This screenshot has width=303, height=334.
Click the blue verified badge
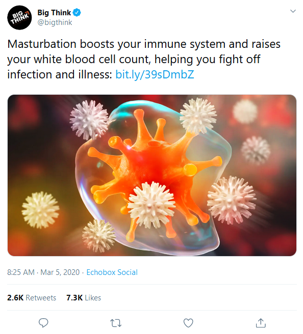[77, 13]
